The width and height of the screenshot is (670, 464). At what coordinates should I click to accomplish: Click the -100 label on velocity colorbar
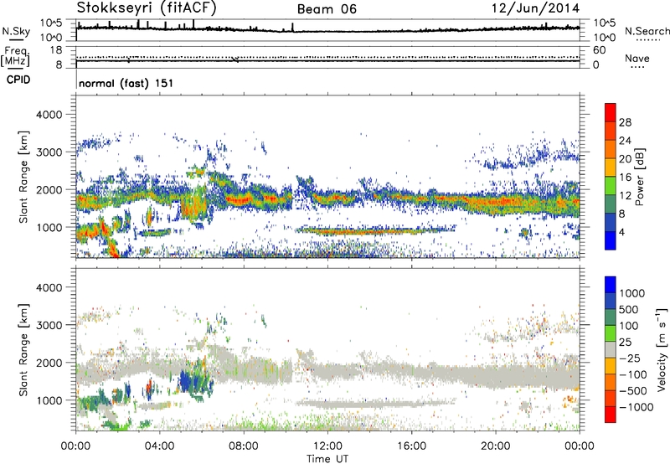click(x=632, y=374)
